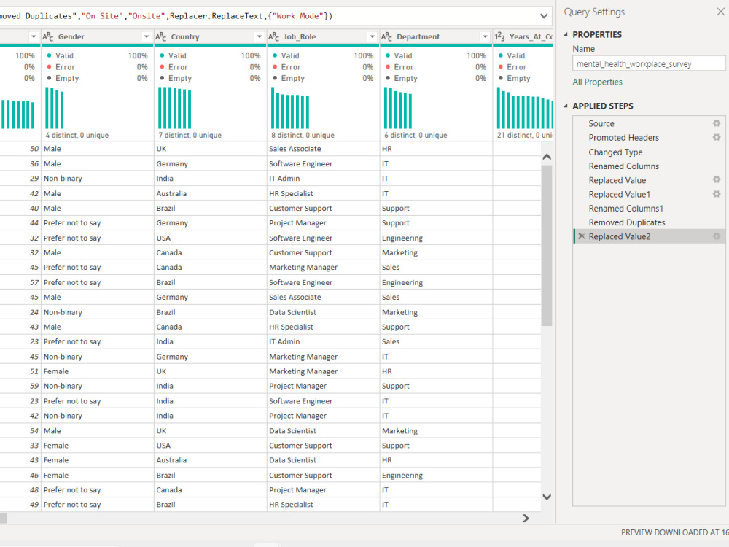Viewport: 729px width, 547px height.
Task: Click the vertical scrollbar thumb
Action: click(547, 245)
